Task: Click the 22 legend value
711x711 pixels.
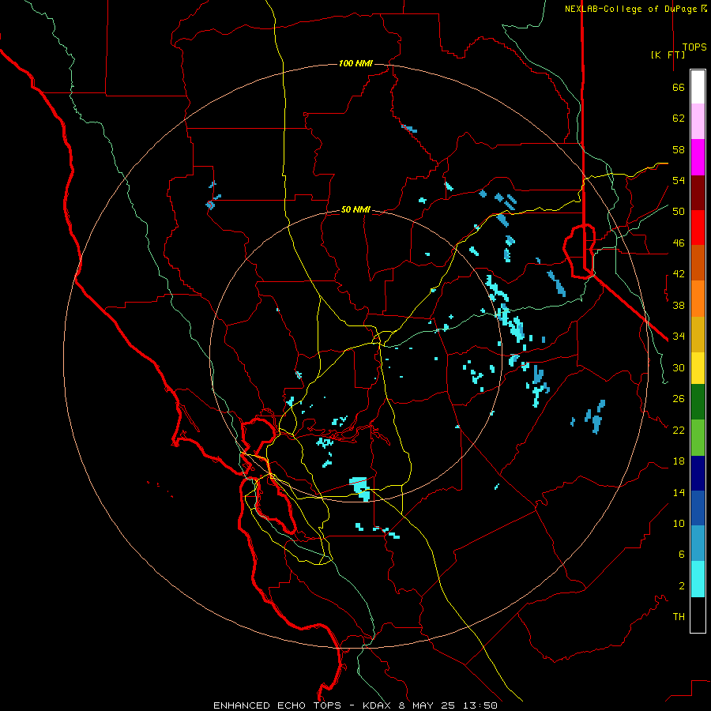Action: 679,430
